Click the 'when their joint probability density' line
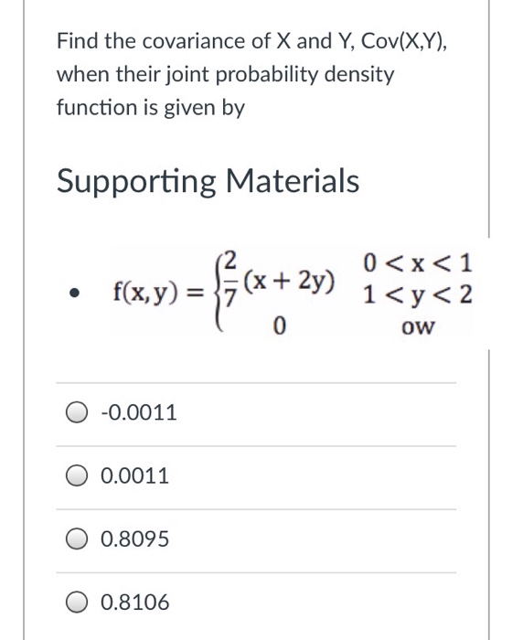Image resolution: width=523 pixels, height=640 pixels. (x=225, y=75)
